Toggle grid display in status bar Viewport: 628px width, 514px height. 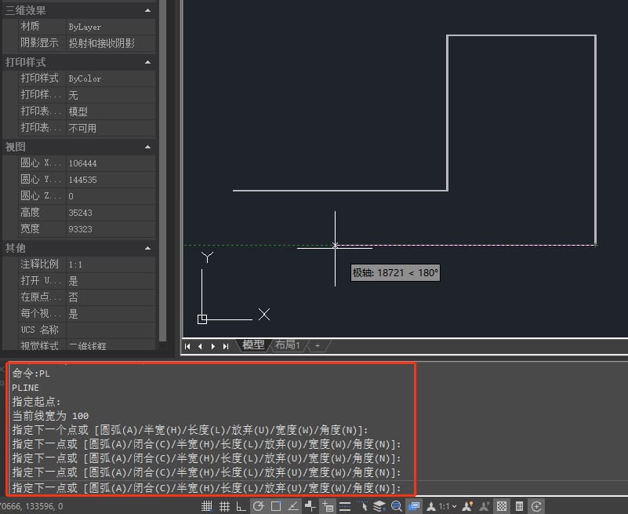(224, 506)
